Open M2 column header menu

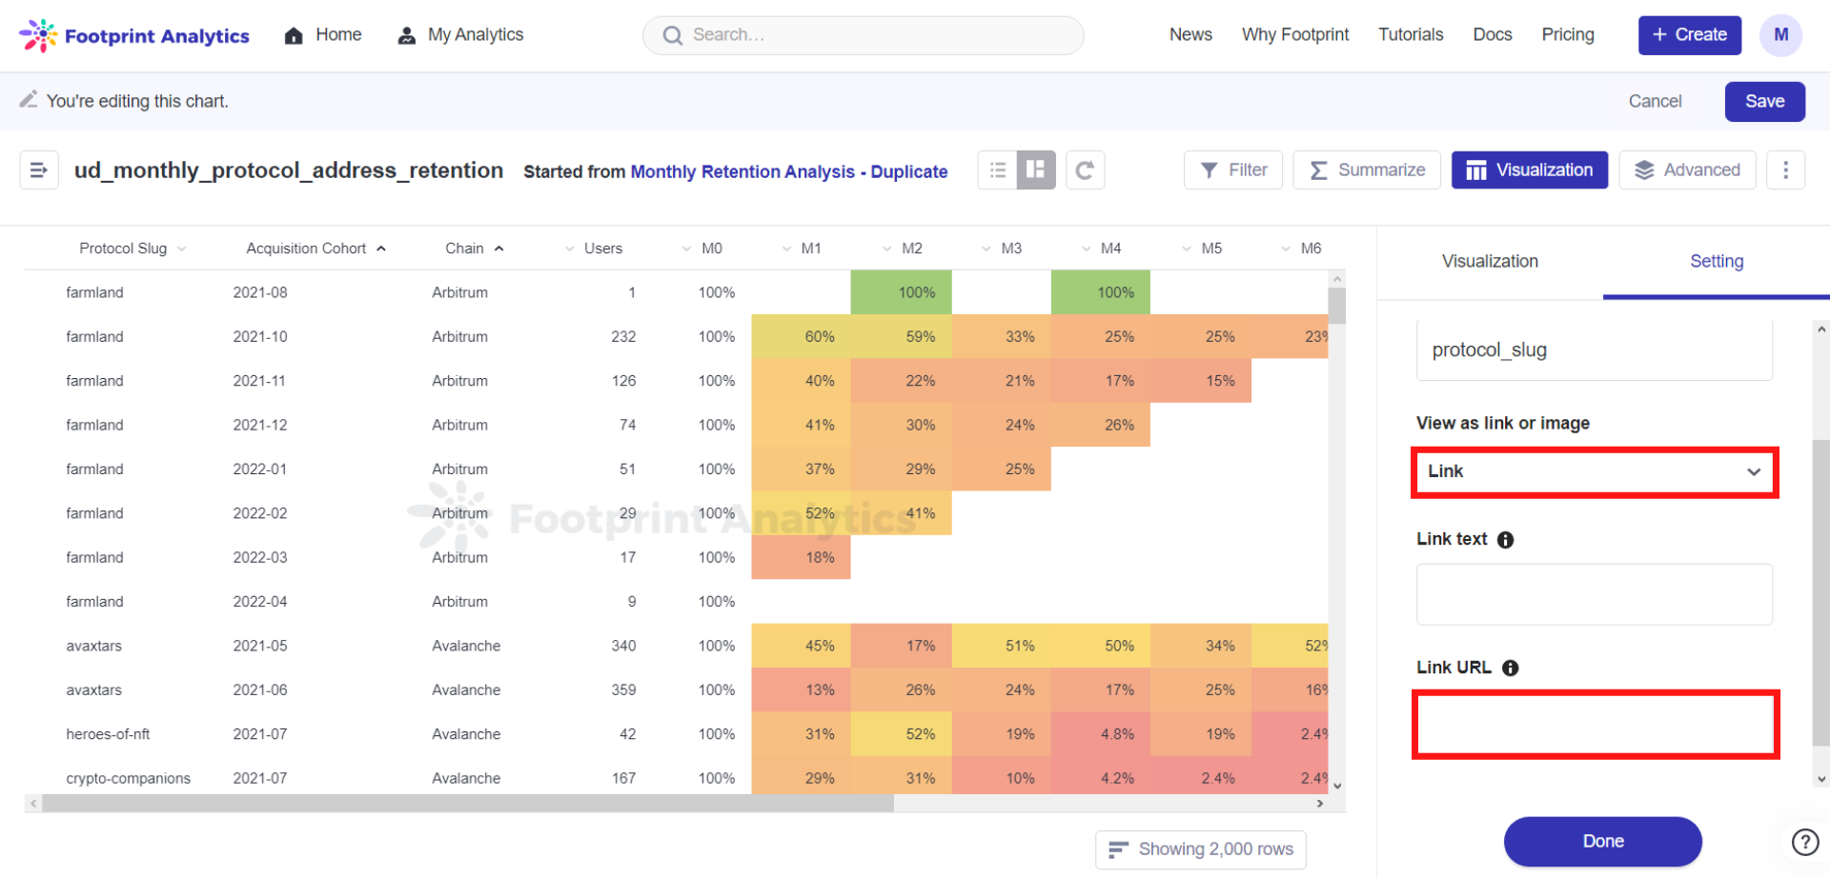pos(903,249)
